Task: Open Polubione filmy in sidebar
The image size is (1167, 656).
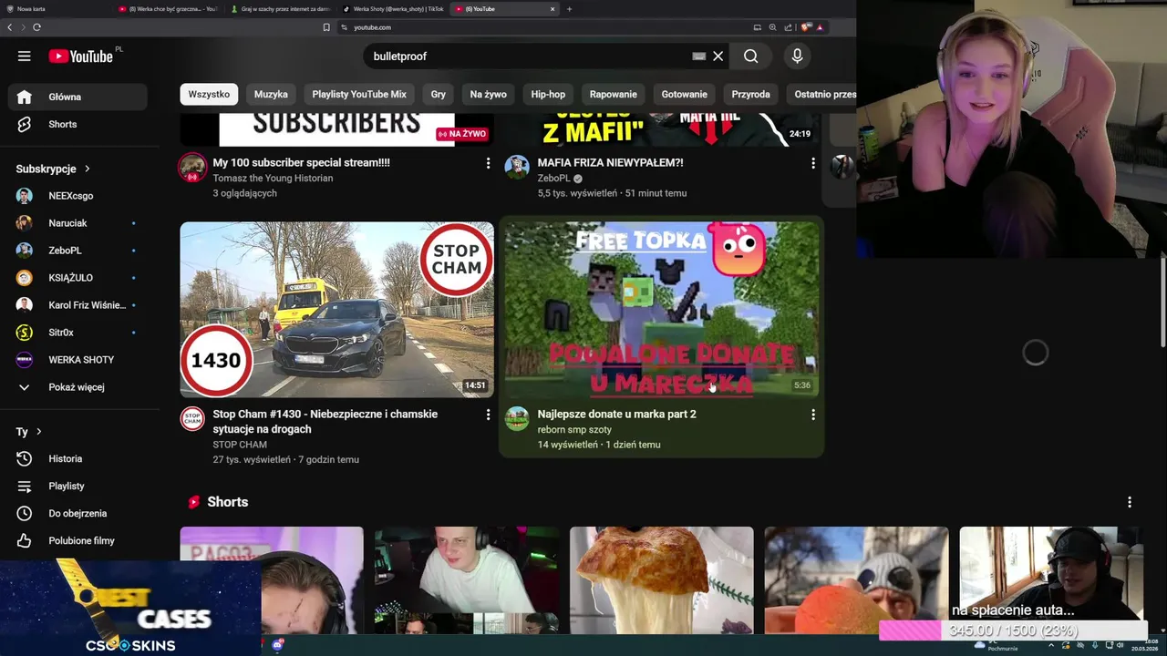Action: (77, 540)
